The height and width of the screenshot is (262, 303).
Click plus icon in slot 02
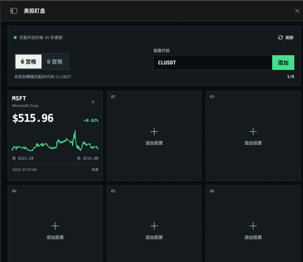pos(154,132)
